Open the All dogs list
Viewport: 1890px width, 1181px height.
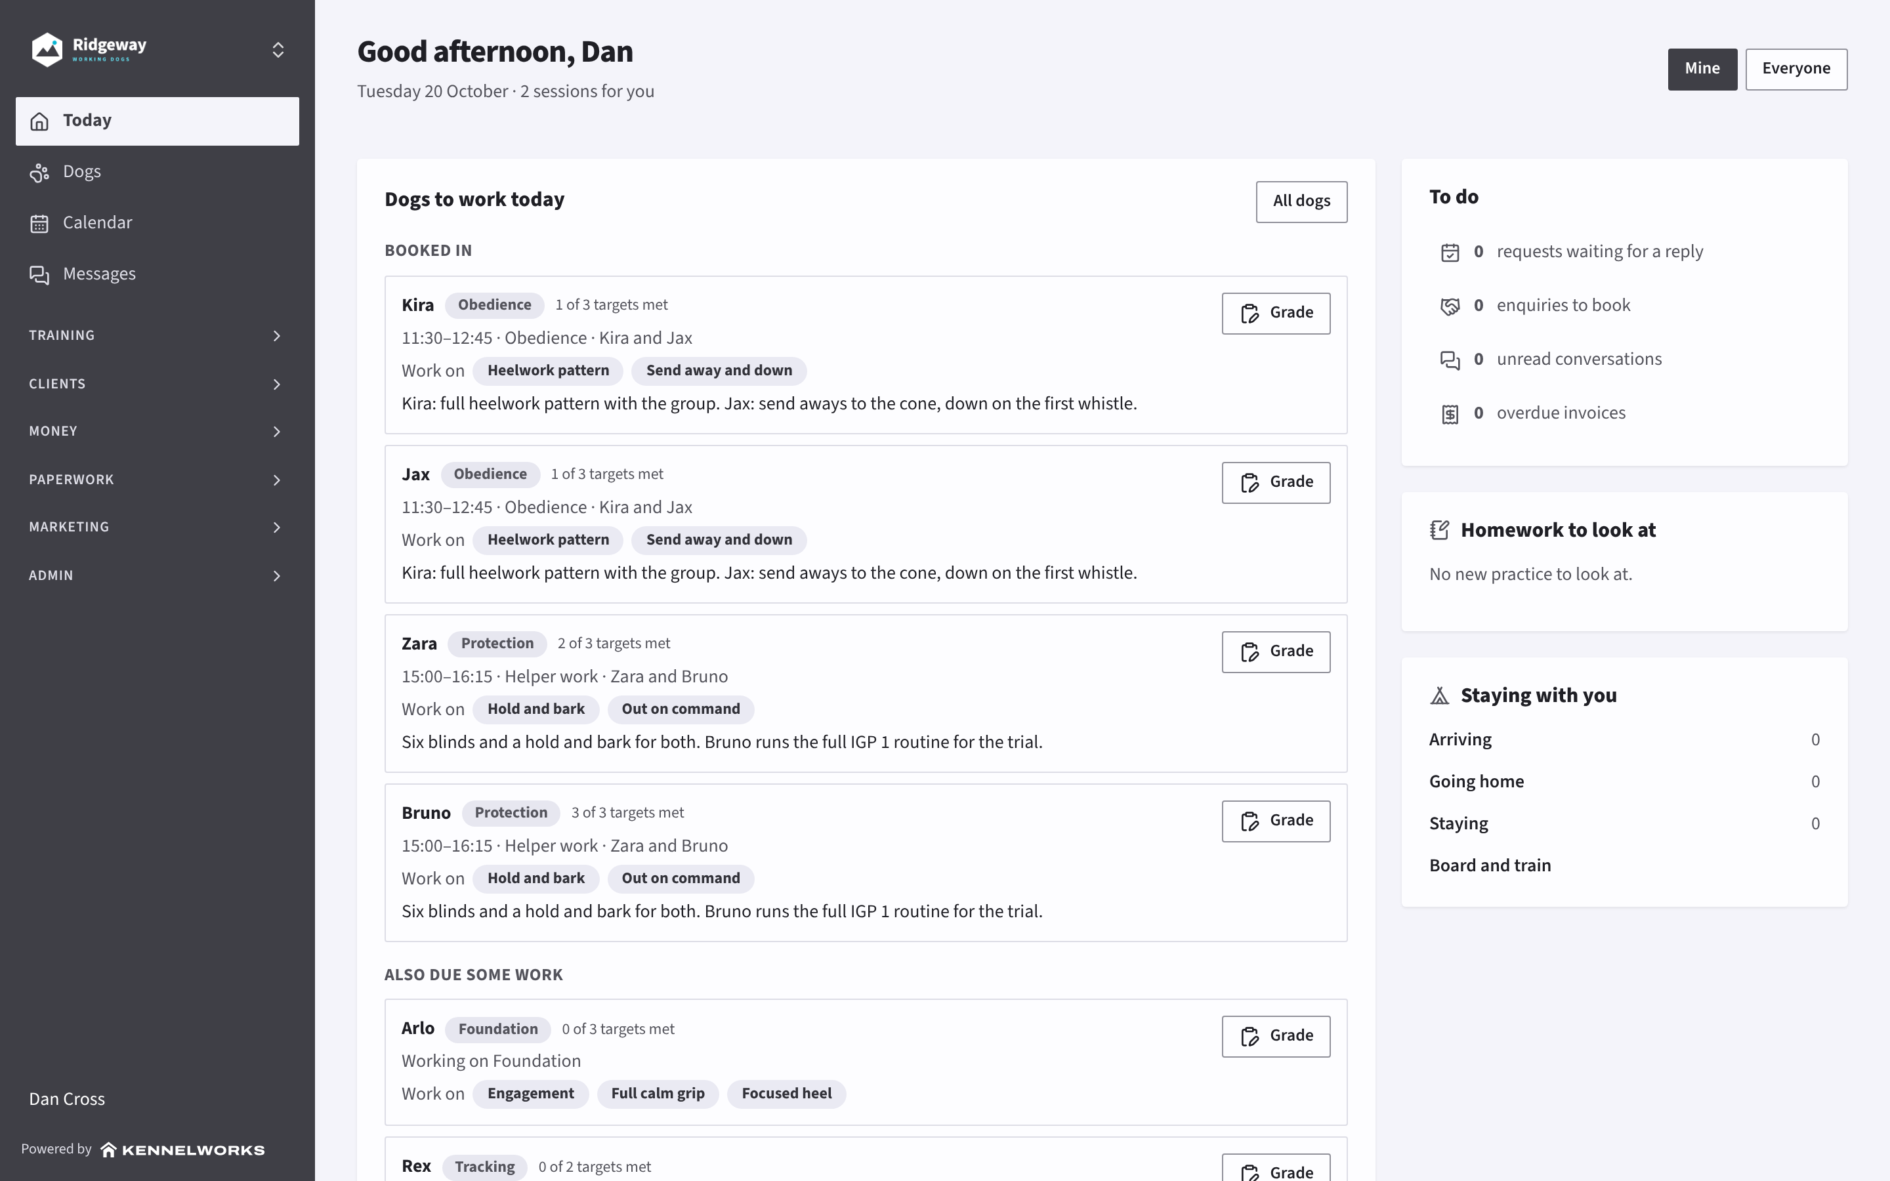(x=1301, y=201)
